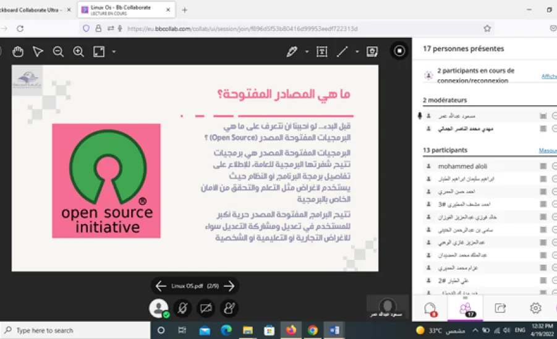
Task: Open the chat panel tab
Action: [430, 309]
